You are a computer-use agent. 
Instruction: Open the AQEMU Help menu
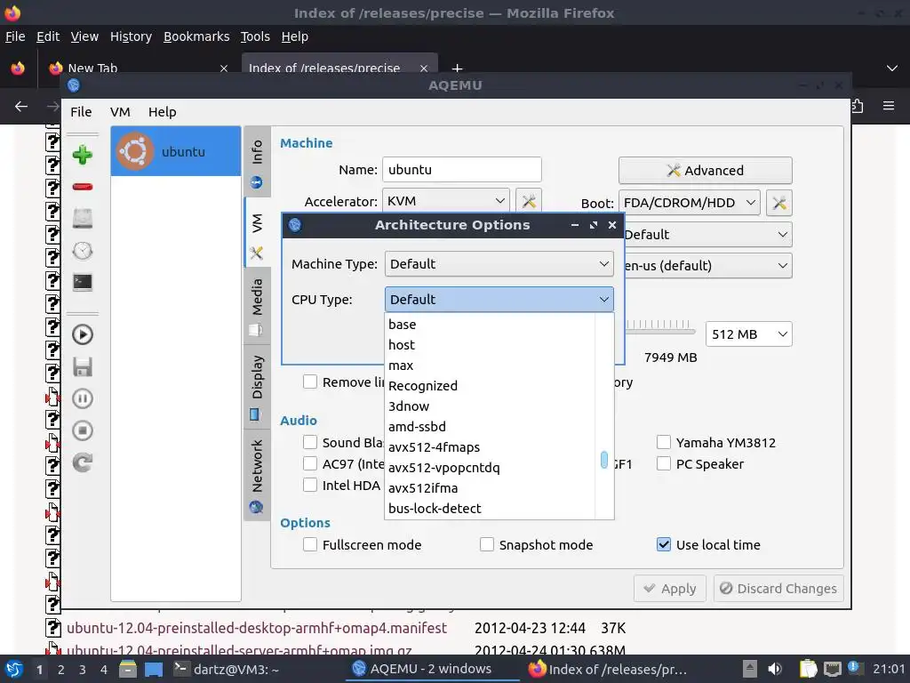pos(162,111)
